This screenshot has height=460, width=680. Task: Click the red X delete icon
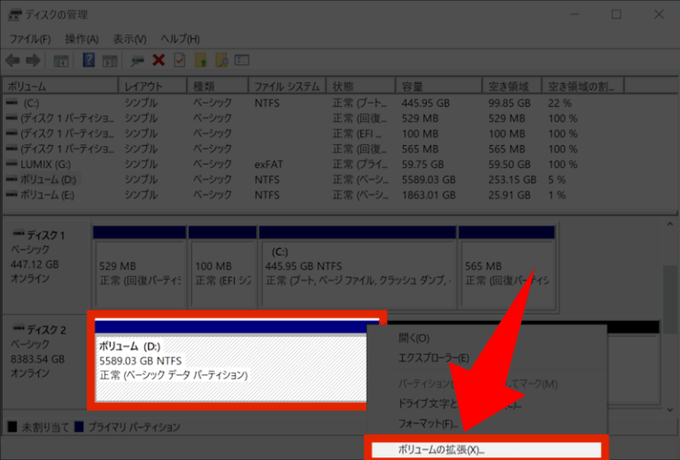click(158, 60)
